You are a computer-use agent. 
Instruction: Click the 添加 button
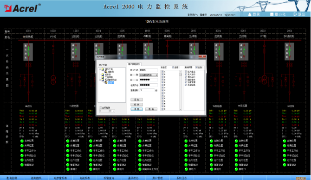pyautogui.click(x=136, y=99)
